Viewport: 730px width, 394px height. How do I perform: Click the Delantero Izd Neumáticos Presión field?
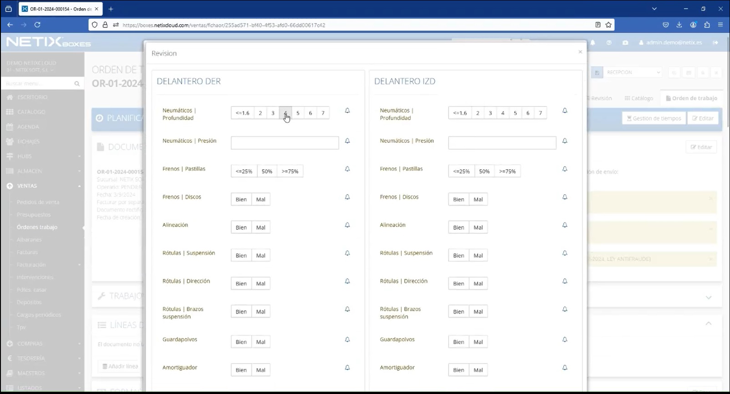(x=502, y=143)
